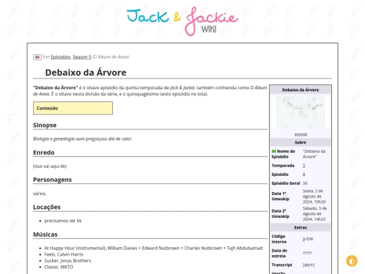Click the (isso vai aqui kk) placeholder text
This screenshot has width=365, height=274.
point(50,166)
